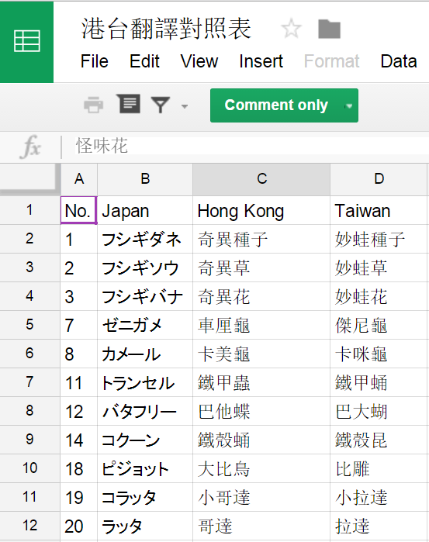Screen dimensions: 429x542
Task: Click the filter funnel icon
Action: pyautogui.click(x=161, y=105)
